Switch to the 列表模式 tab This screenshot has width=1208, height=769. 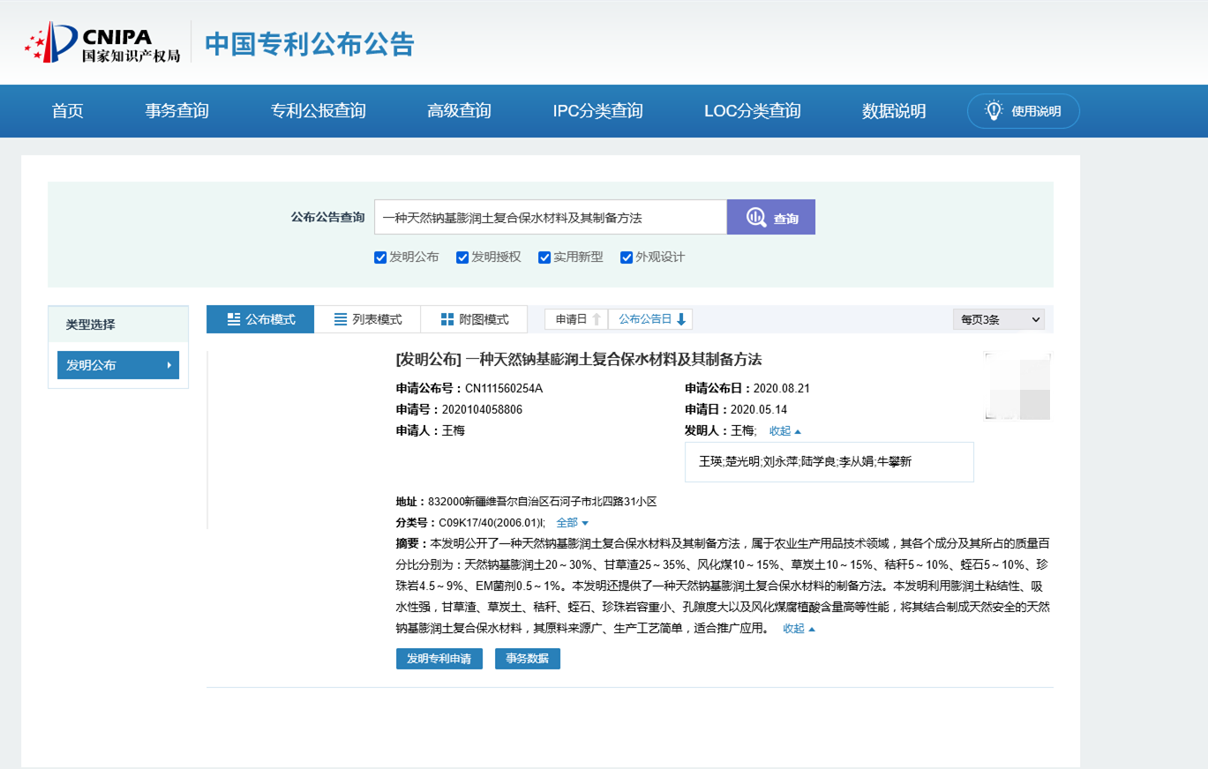coord(367,319)
